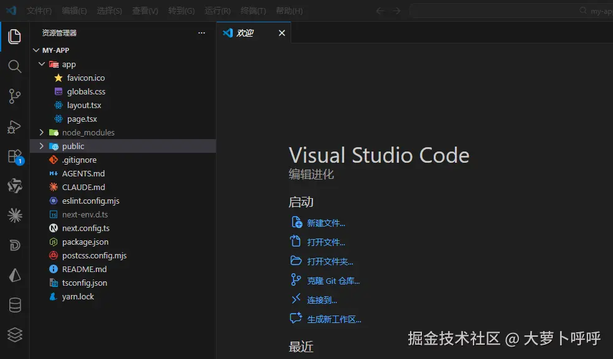Image resolution: width=613 pixels, height=359 pixels.
Task: Click the 克隆 Git 仓库... link
Action: 334,281
